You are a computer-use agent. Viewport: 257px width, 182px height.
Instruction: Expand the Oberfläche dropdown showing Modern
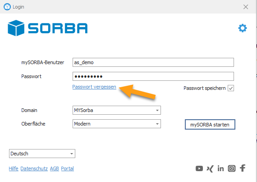116,124
